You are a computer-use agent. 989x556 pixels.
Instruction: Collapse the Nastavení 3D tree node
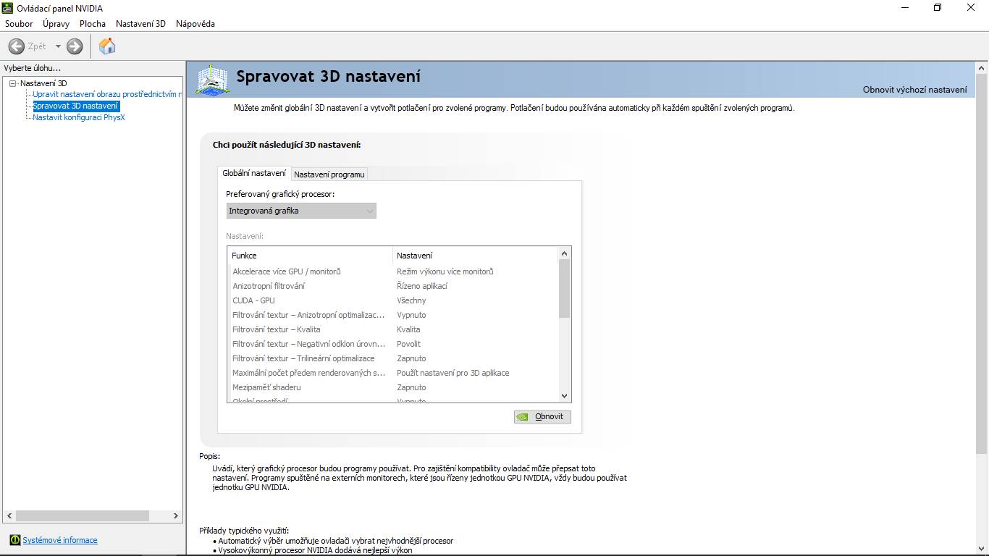[x=12, y=83]
